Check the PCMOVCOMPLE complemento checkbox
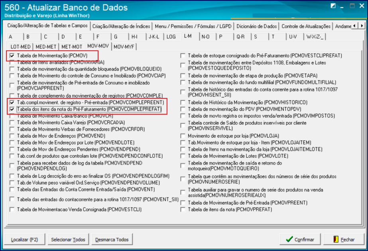The image size is (368, 251). [x=12, y=96]
